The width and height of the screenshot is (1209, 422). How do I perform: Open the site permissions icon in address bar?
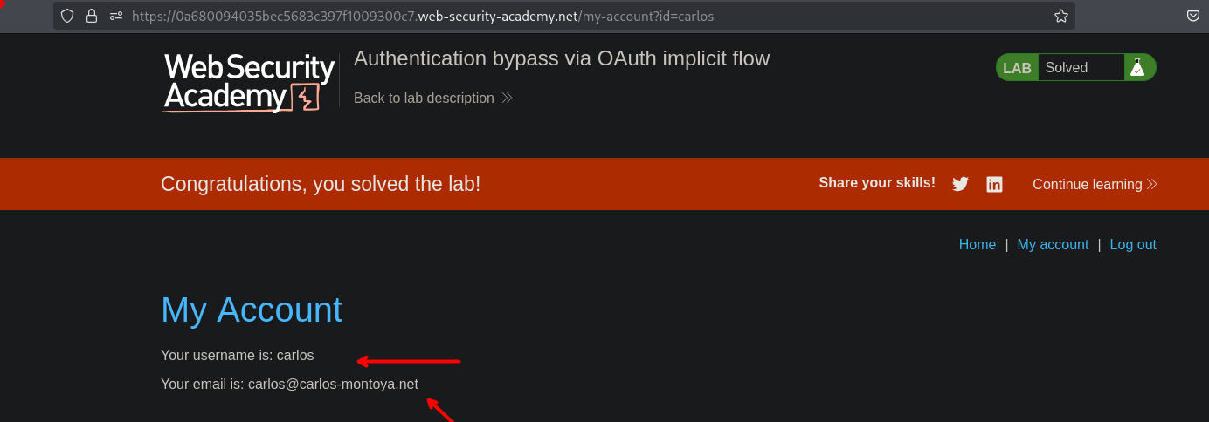(x=116, y=16)
